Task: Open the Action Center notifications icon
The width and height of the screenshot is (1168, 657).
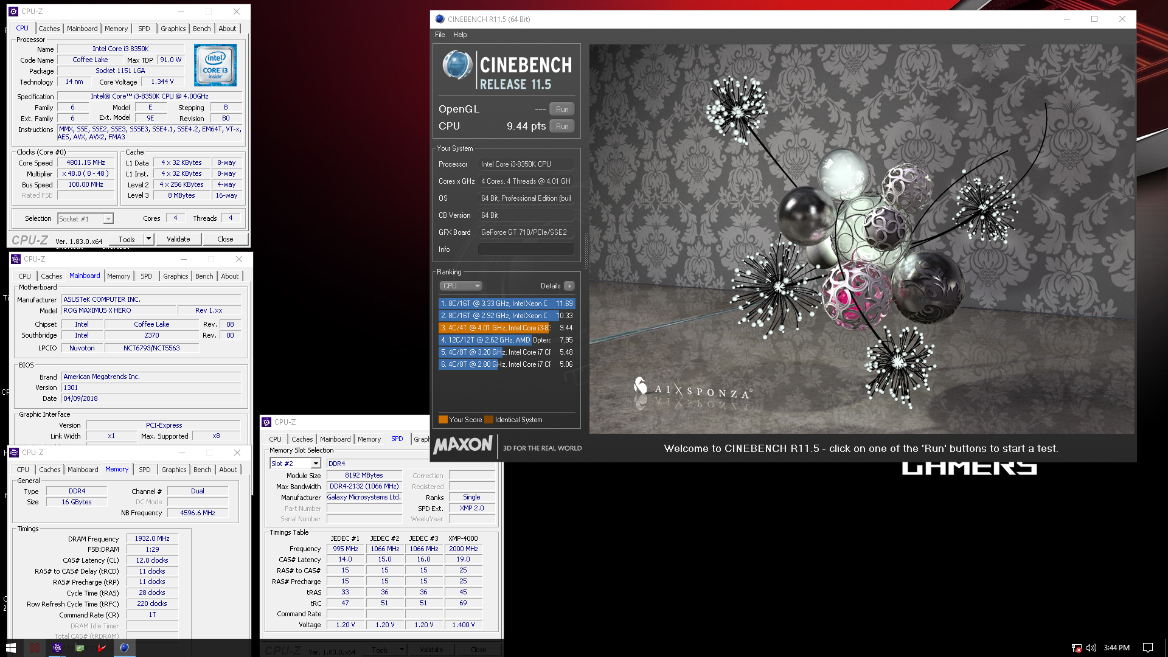Action: (1148, 648)
